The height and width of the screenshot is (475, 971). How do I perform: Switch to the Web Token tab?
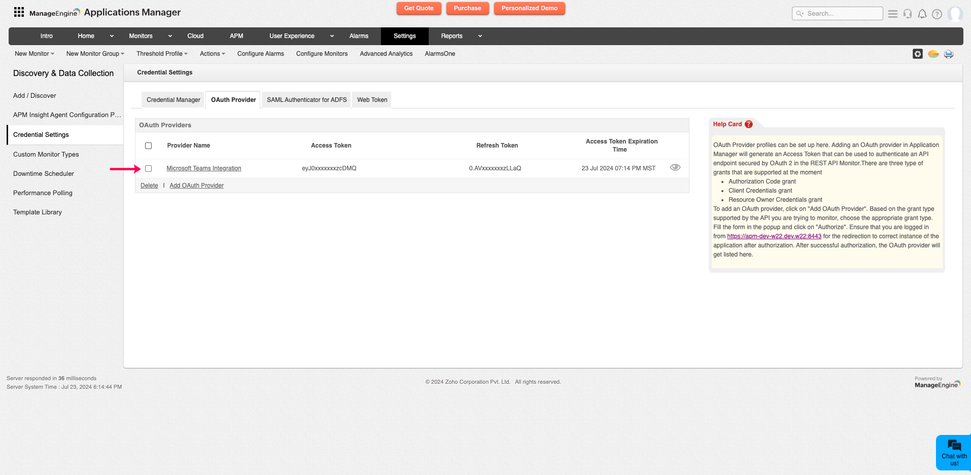(x=372, y=100)
